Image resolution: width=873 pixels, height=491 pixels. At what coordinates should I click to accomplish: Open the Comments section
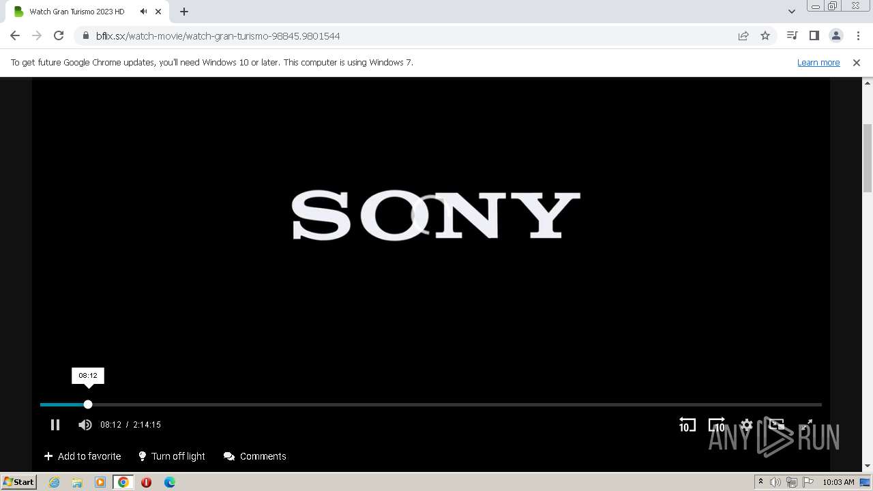[255, 456]
